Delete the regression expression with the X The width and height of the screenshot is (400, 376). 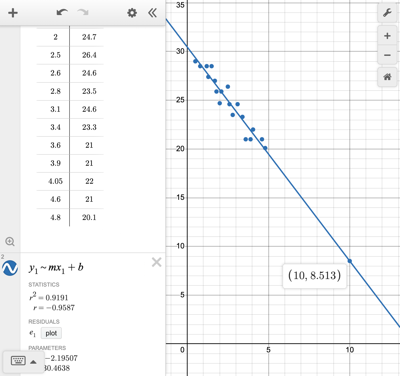point(157,262)
